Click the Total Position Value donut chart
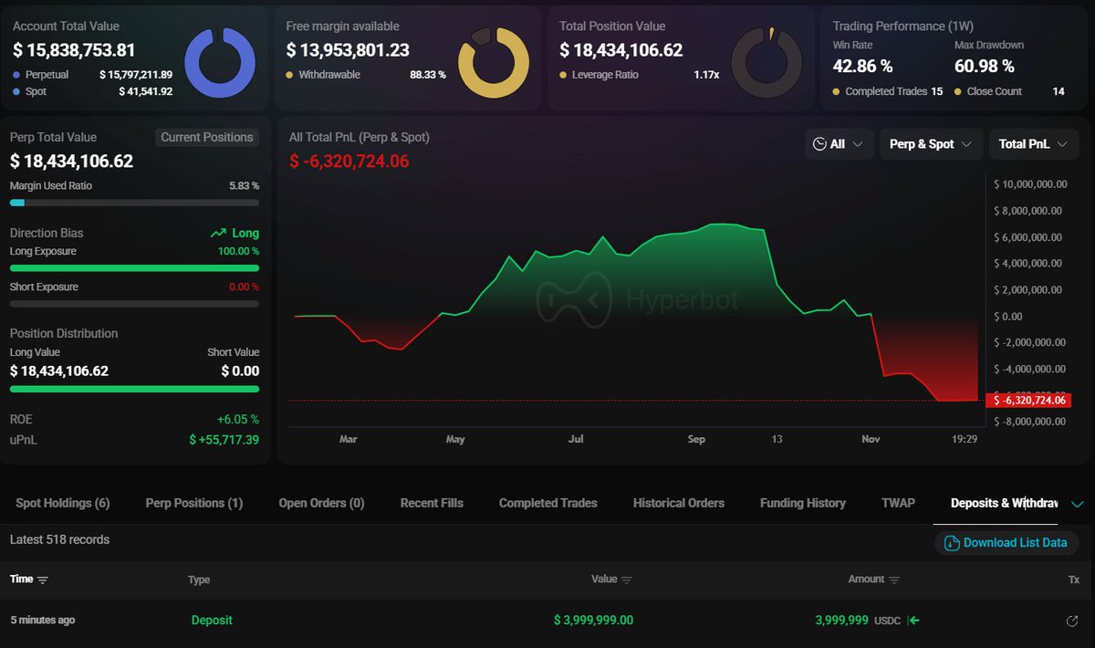This screenshot has width=1095, height=648. [x=766, y=63]
